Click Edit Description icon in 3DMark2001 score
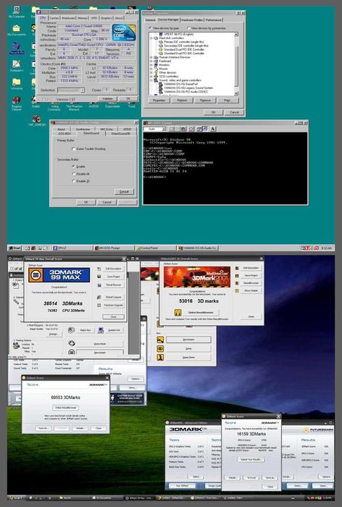This screenshot has height=507, width=342. [237, 268]
